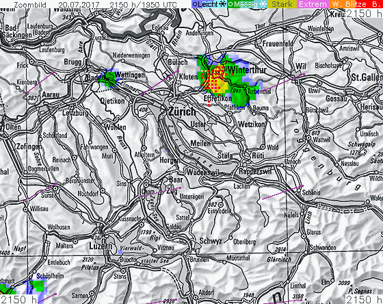The image size is (383, 304).
Task: Click the green precipitation cell near Schüpfheim
Action: (x=38, y=286)
